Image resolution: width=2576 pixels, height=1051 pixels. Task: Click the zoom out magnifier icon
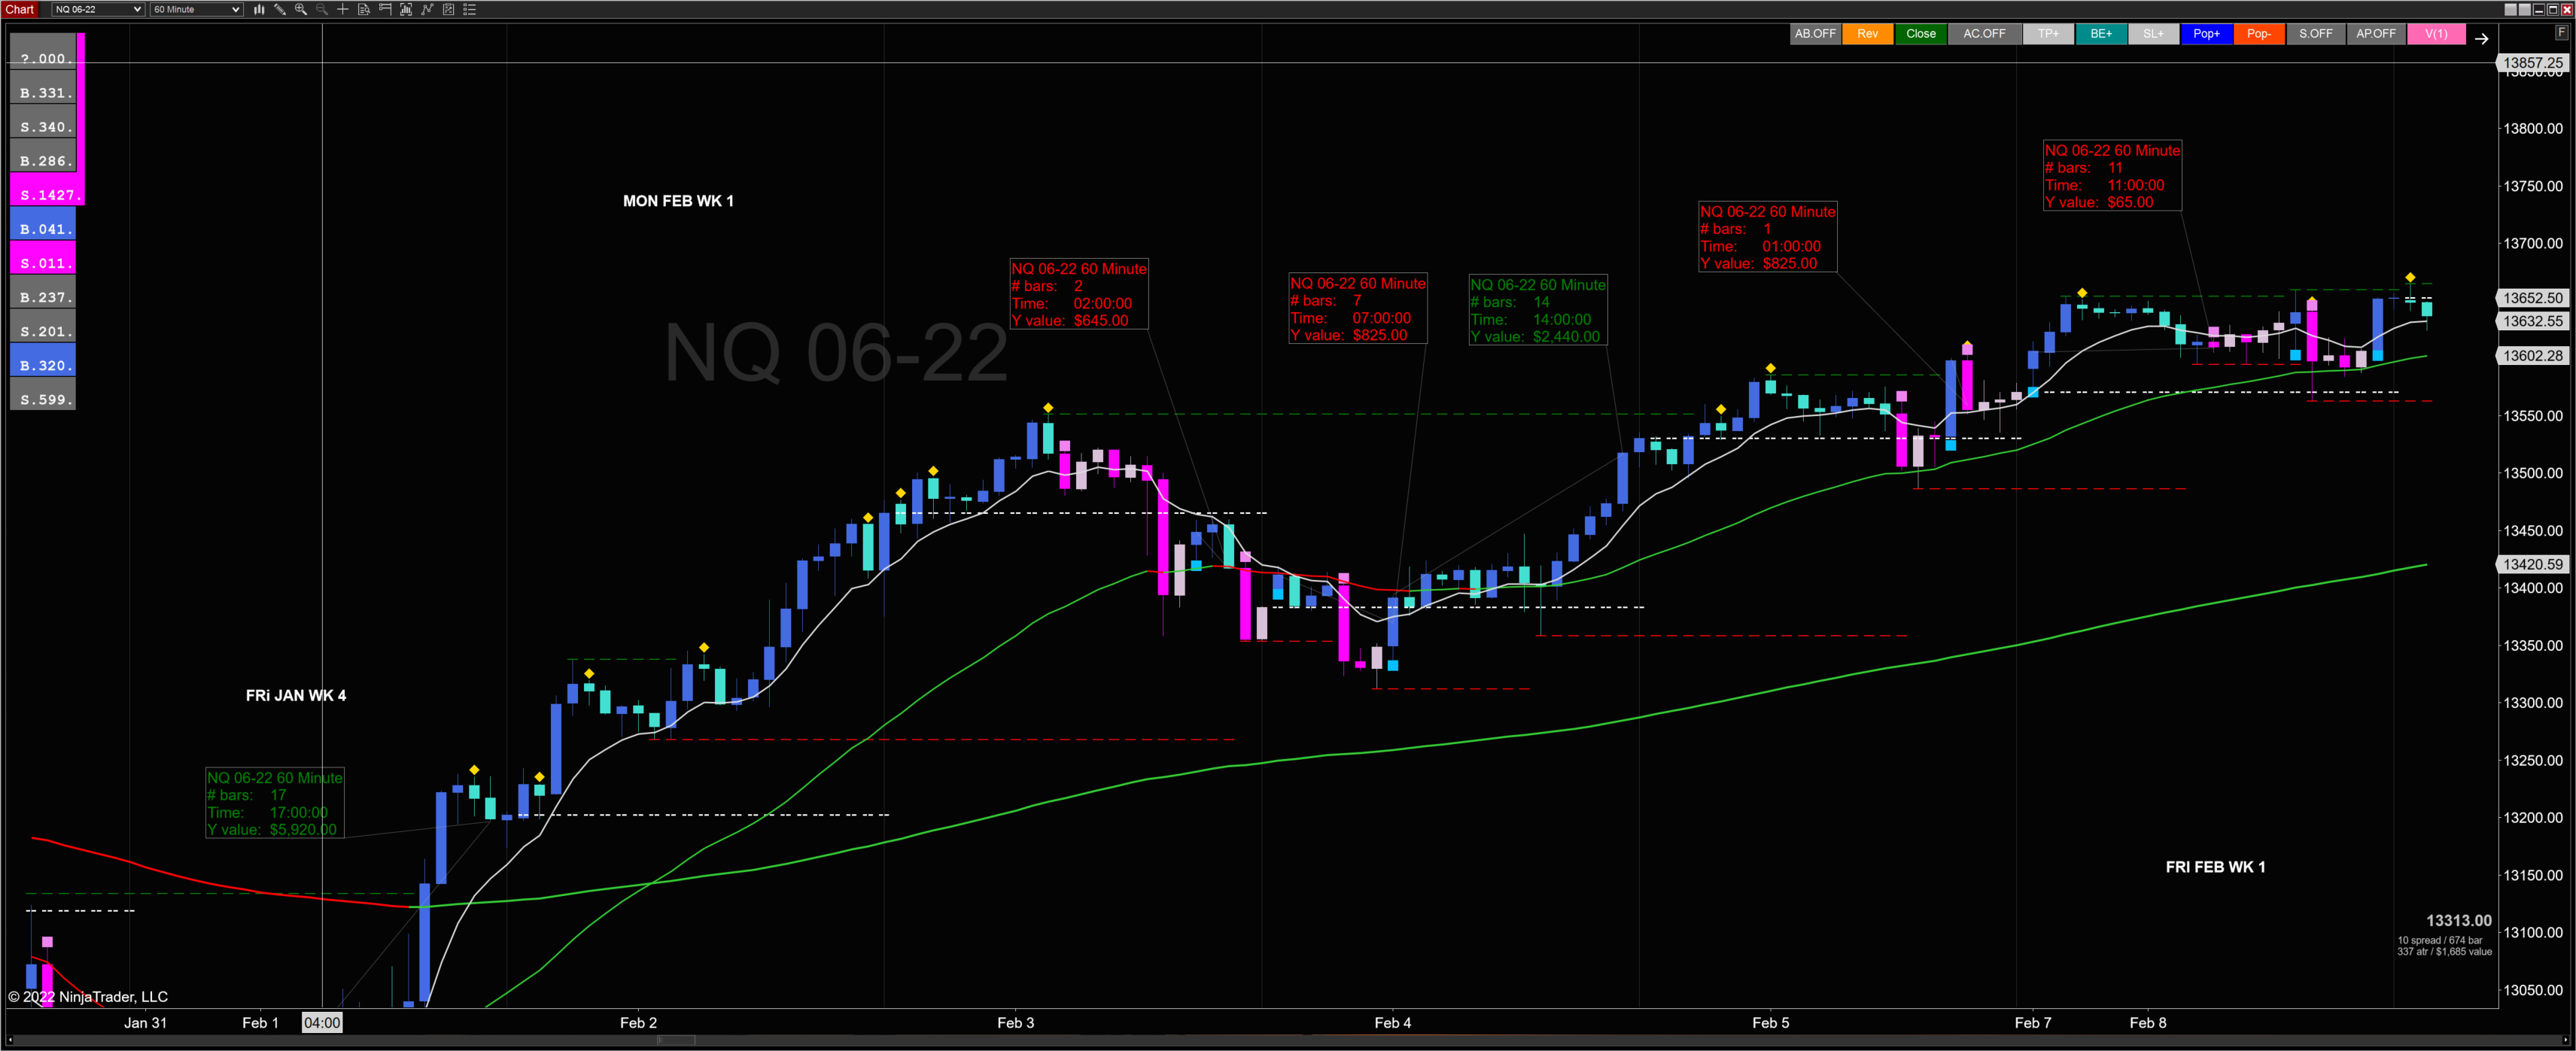pyautogui.click(x=322, y=9)
